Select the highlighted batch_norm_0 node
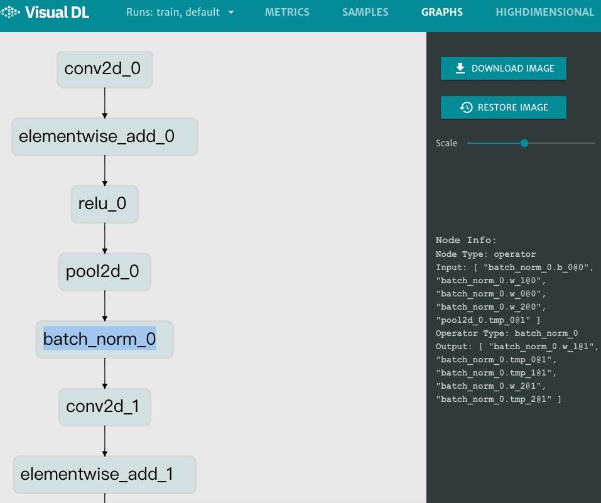Viewport: 601px width, 503px height. point(104,339)
